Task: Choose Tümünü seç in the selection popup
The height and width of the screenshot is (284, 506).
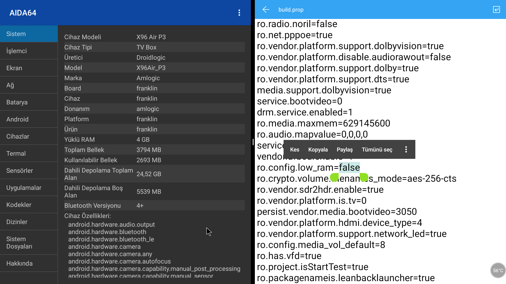Action: [x=377, y=149]
